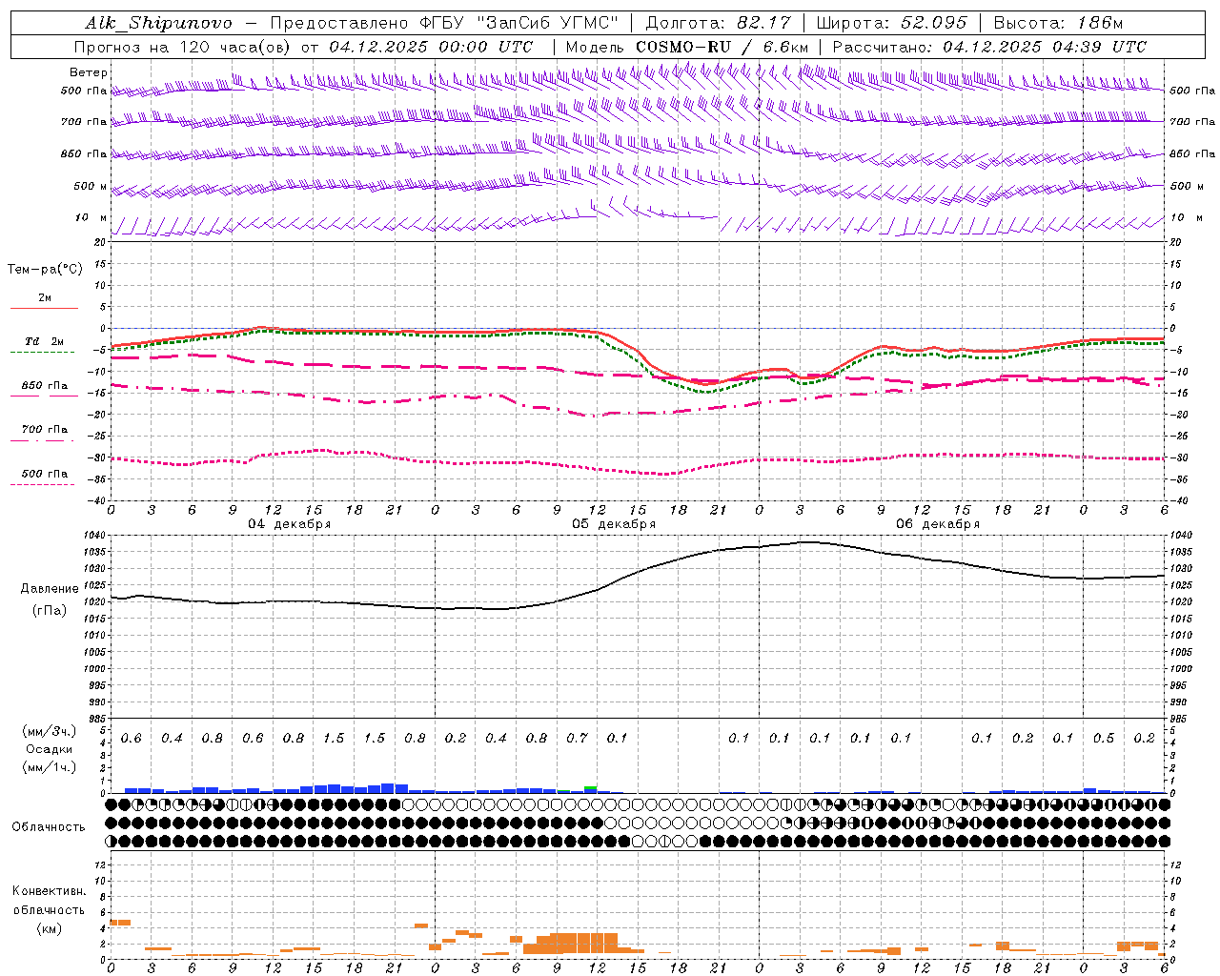Click the Высота: 186м elevation value
1220x976 pixels.
coord(1058,23)
